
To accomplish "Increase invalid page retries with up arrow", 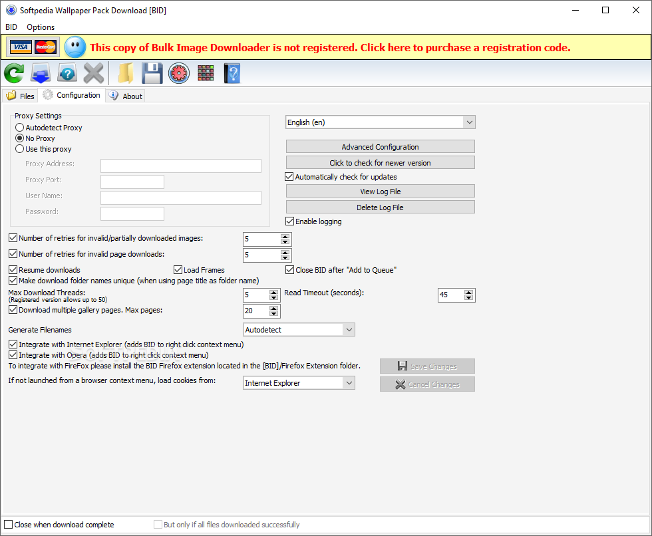I will coord(285,252).
